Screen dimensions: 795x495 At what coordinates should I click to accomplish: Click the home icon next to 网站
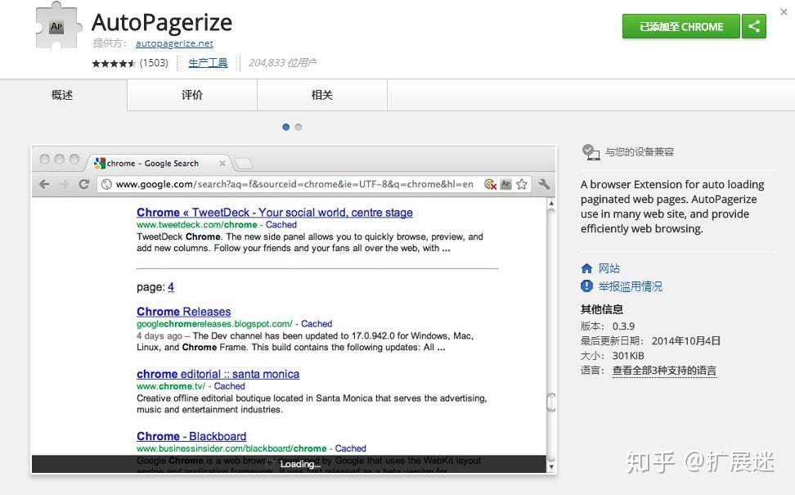(x=585, y=268)
